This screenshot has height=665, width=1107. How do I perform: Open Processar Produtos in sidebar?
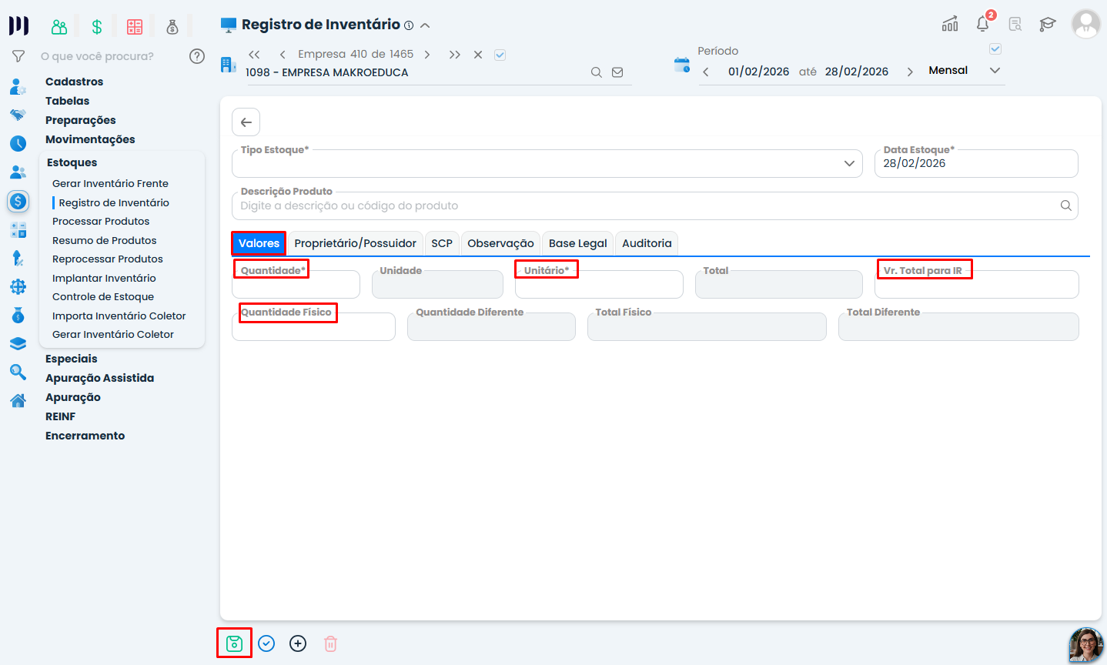click(x=101, y=221)
